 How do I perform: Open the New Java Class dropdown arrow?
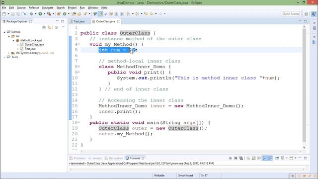69,14
